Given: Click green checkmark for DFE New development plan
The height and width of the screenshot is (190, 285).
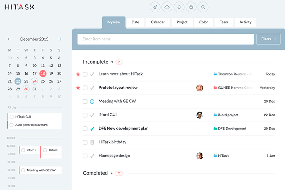Looking at the screenshot, I should click(x=92, y=129).
